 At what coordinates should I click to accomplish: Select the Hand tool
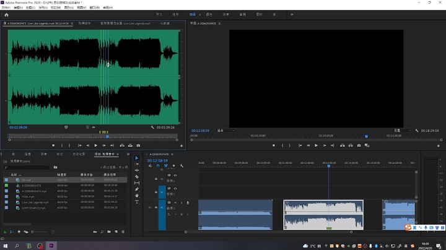click(137, 196)
